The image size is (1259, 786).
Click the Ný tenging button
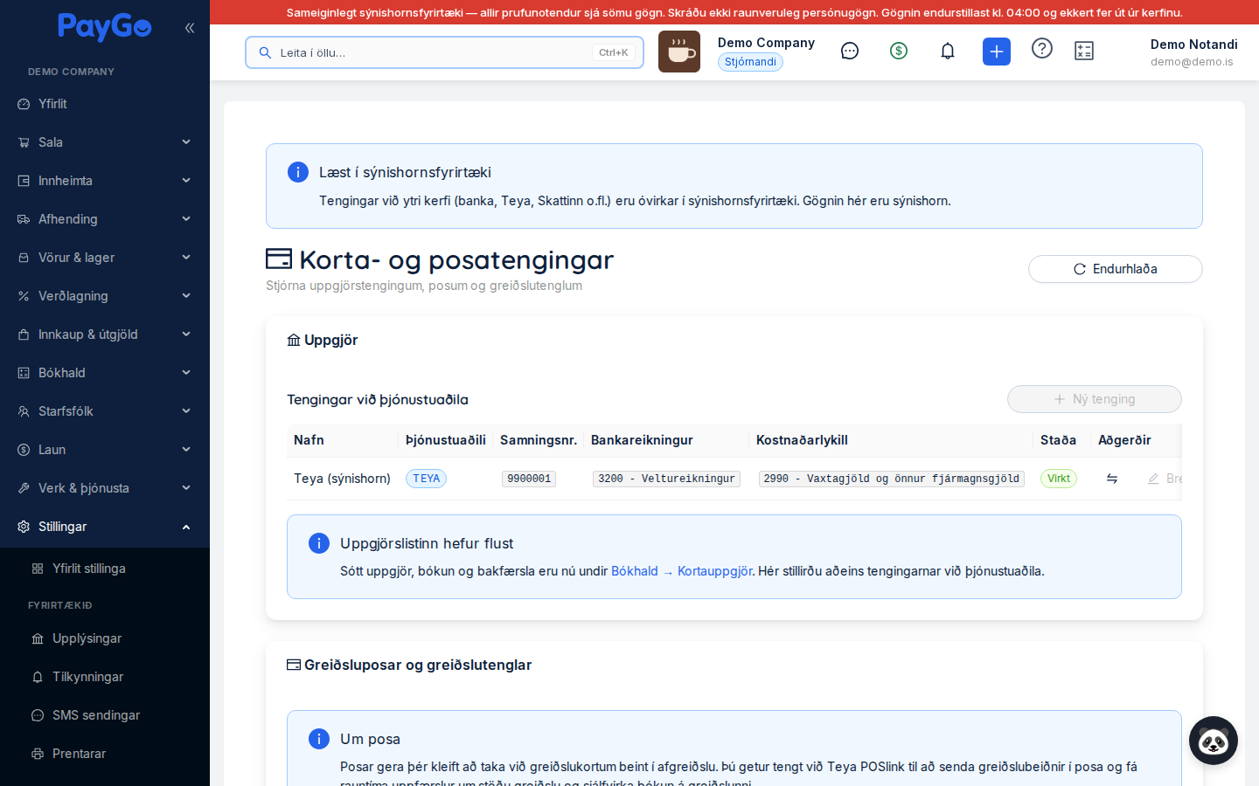pos(1095,399)
